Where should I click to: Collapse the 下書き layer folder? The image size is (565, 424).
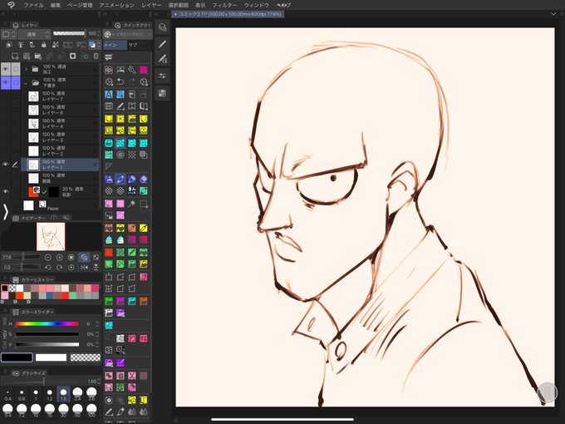(26, 83)
